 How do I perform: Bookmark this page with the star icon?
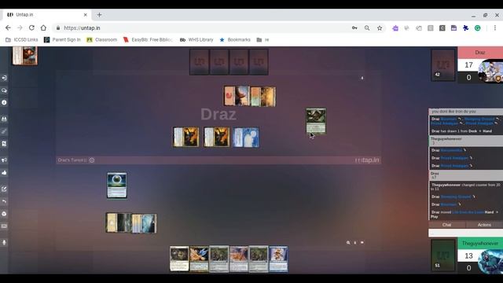click(380, 28)
